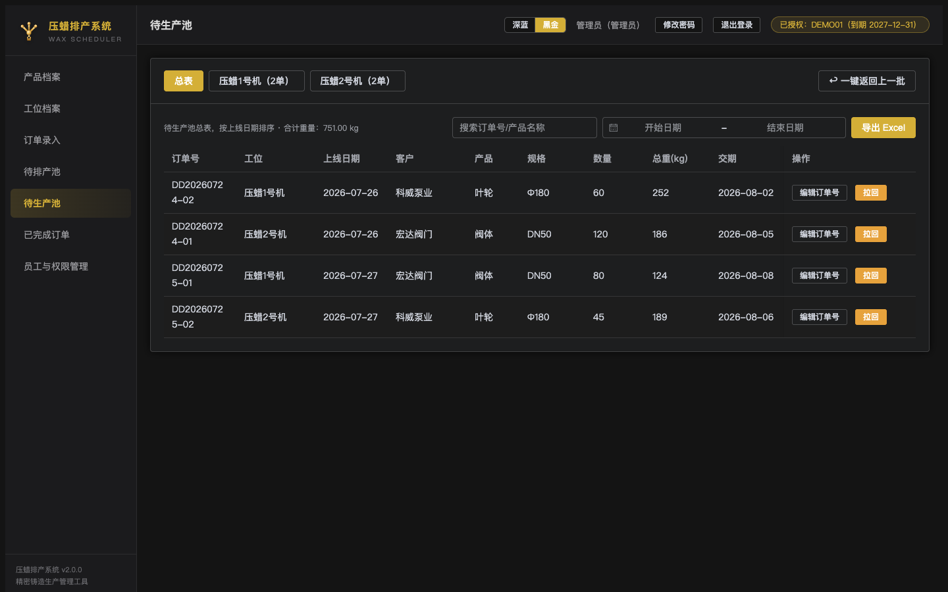948x592 pixels.
Task: Click 管理员（管理员）user label
Action: coord(608,25)
